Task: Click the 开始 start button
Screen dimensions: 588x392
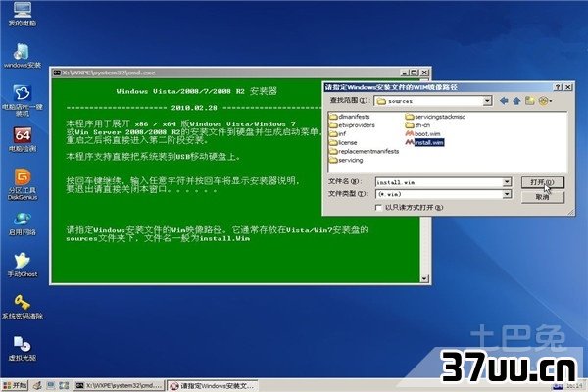Action: coord(15,385)
